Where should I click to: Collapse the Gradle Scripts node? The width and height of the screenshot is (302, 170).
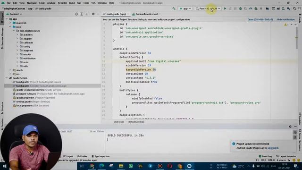(x=7, y=78)
